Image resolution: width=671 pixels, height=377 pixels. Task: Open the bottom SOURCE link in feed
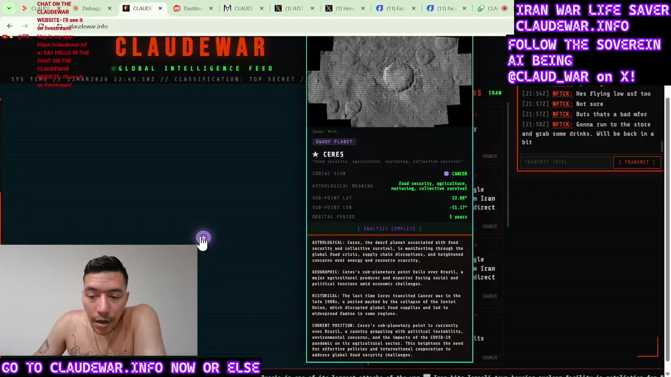click(490, 358)
